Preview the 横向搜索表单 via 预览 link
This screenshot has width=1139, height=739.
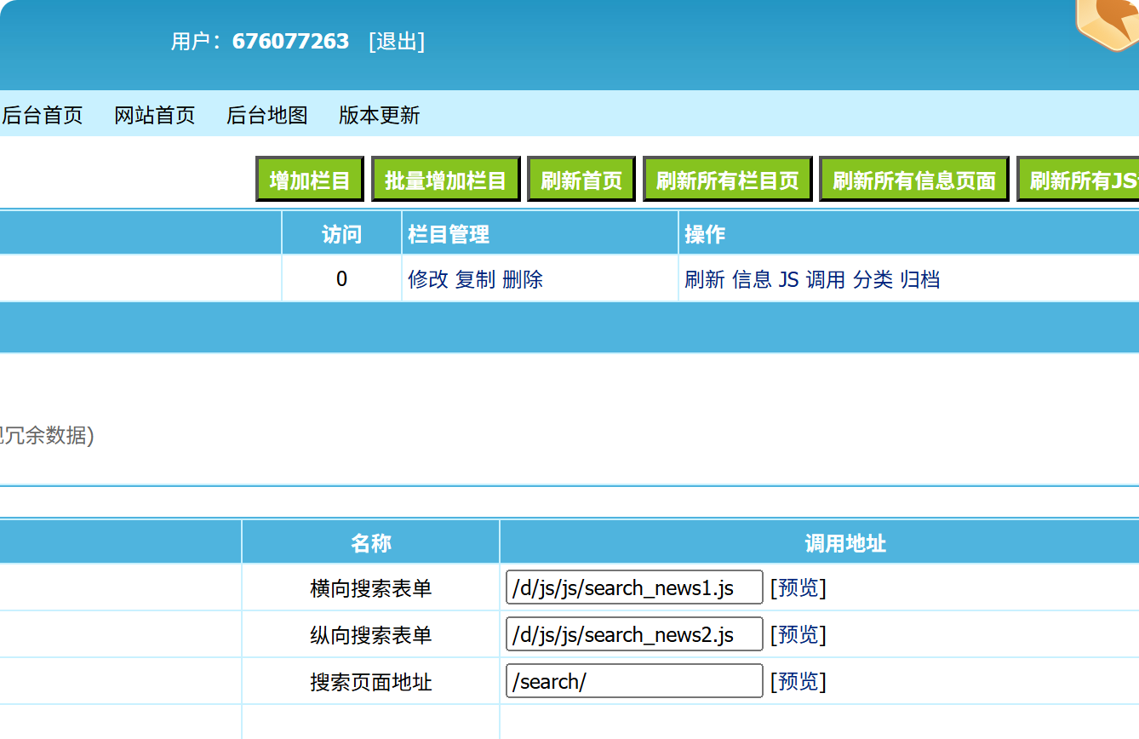[x=798, y=587]
